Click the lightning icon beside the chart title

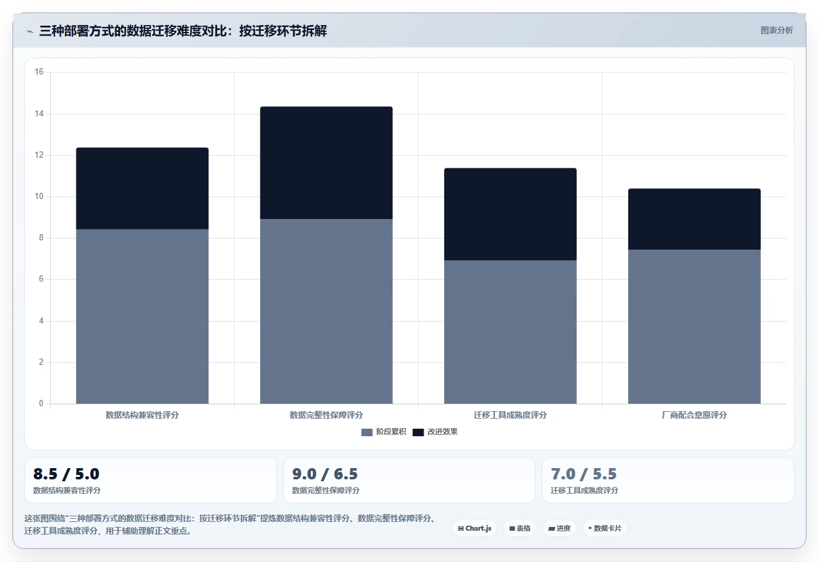pos(30,31)
